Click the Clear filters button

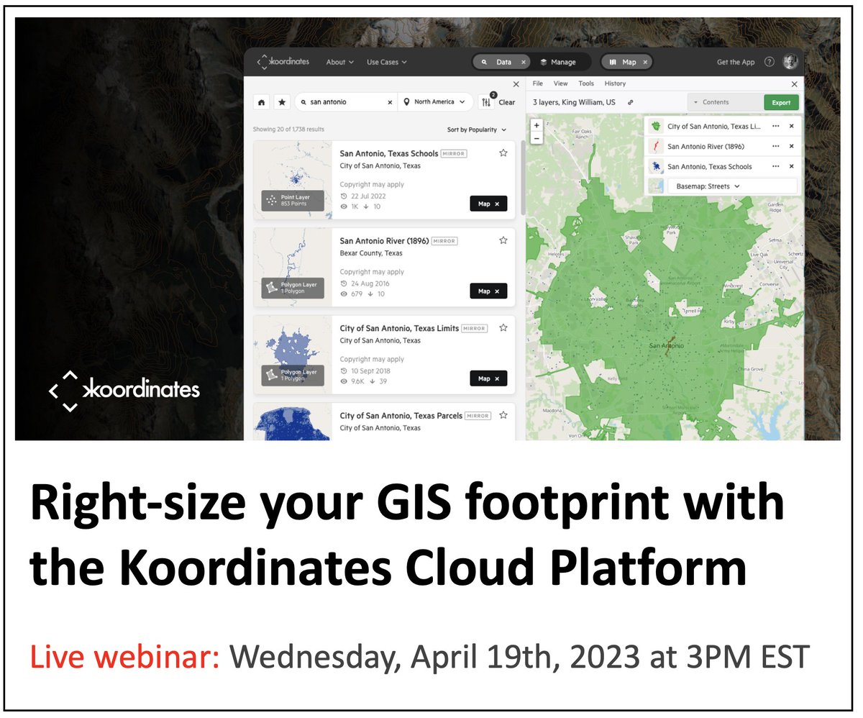(x=507, y=102)
